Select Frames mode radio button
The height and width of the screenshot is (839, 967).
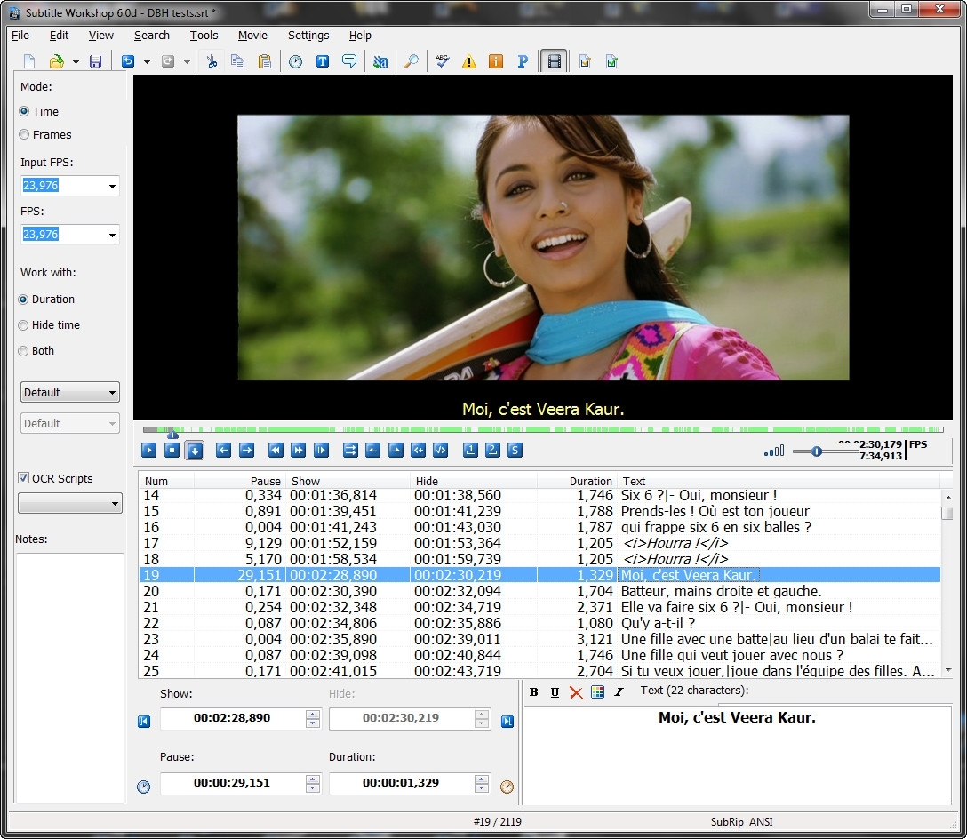(x=24, y=134)
